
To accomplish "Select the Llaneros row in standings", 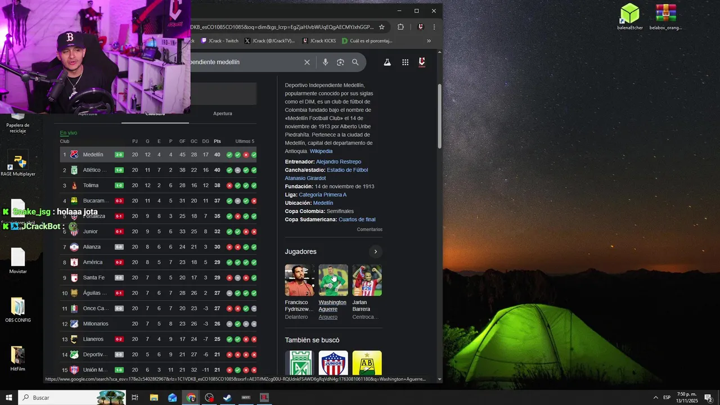I will (159, 339).
